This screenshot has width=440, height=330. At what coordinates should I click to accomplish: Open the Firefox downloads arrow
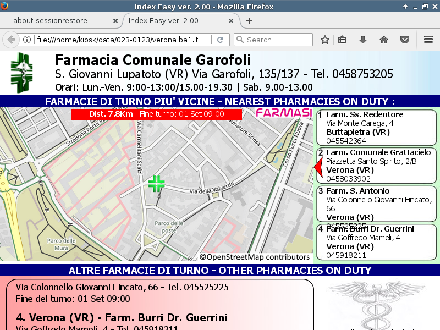[363, 40]
